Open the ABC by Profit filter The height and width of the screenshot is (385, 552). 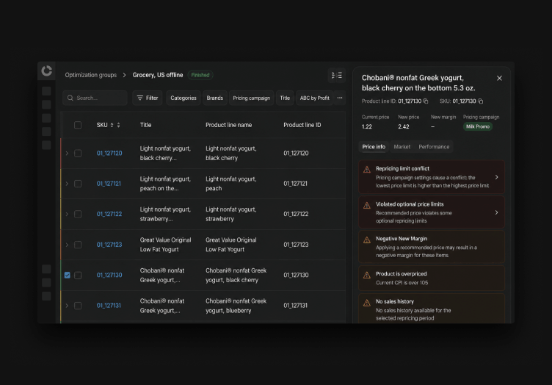(314, 98)
